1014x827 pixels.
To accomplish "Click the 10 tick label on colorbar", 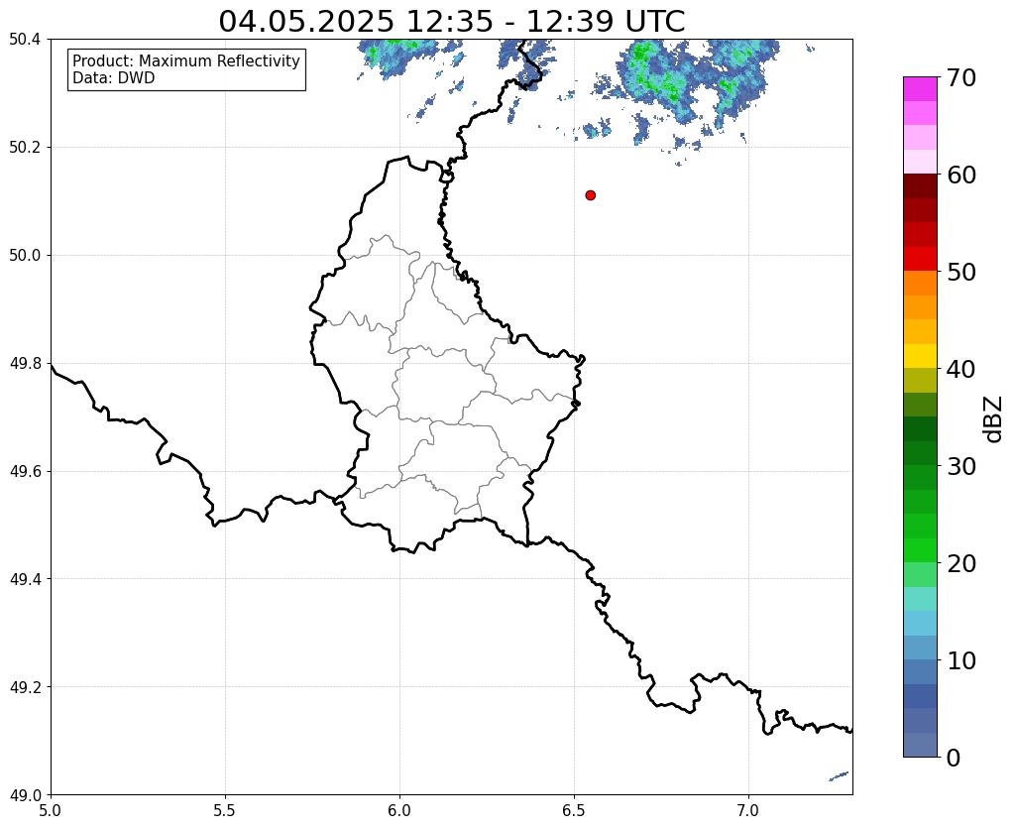I will click(x=961, y=660).
